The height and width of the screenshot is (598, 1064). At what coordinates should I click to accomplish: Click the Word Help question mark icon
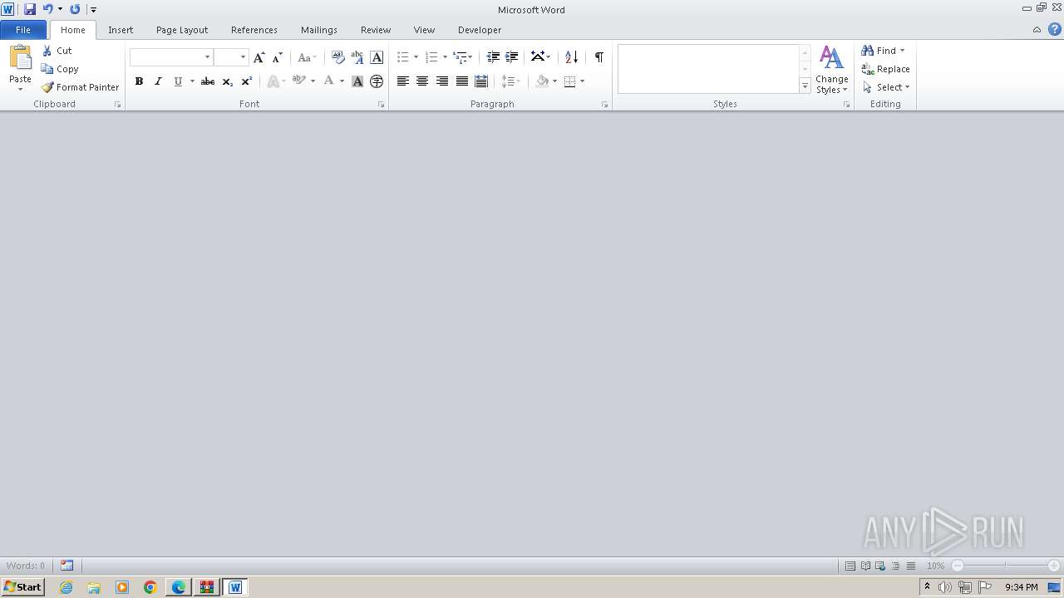(1054, 29)
